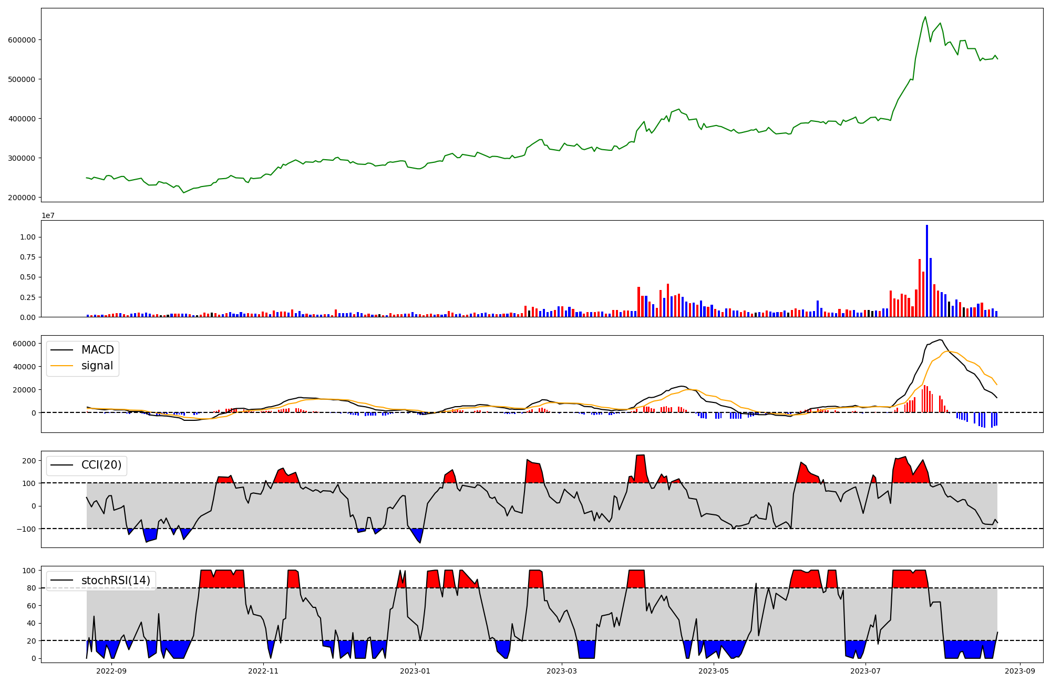Click the 2023-03 date tick label

[562, 671]
